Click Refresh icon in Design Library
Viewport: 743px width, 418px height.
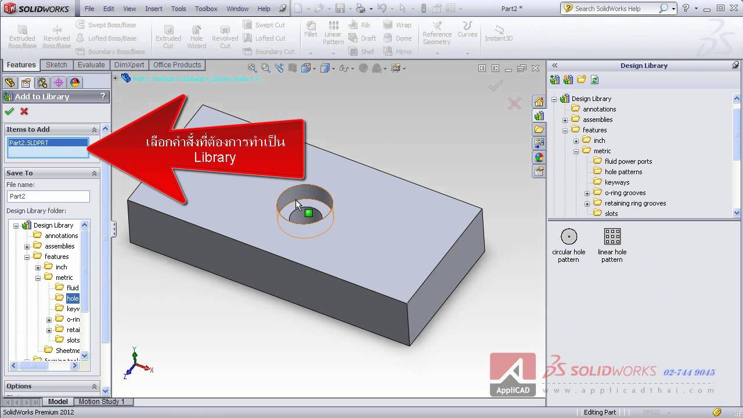coord(594,80)
